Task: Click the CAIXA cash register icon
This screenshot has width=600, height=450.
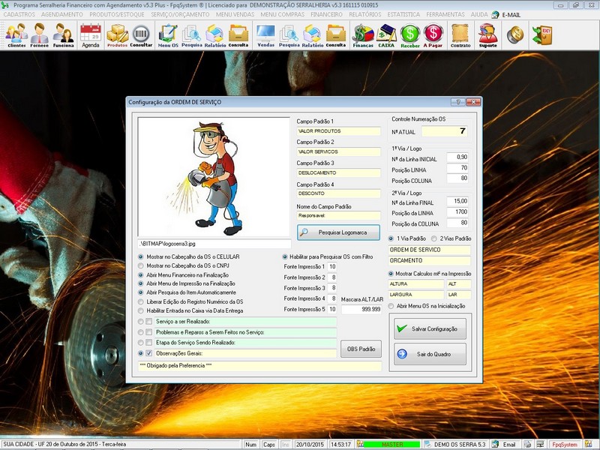Action: click(386, 34)
